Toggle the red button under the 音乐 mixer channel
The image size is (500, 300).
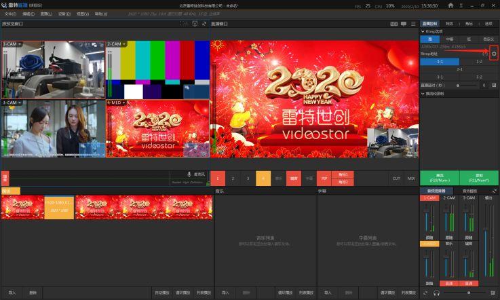coord(449,284)
